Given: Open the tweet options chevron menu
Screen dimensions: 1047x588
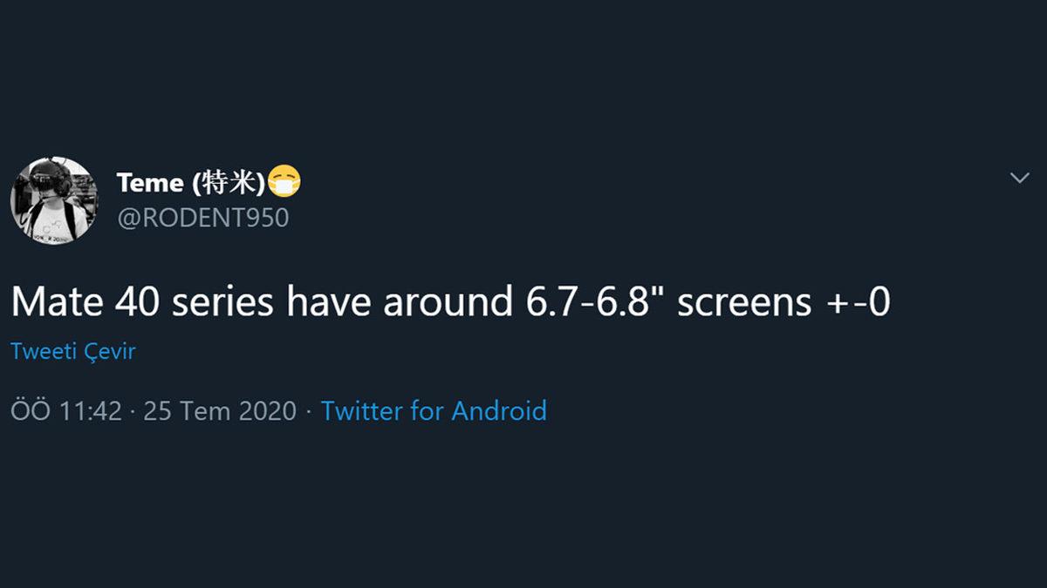Looking at the screenshot, I should [1019, 179].
